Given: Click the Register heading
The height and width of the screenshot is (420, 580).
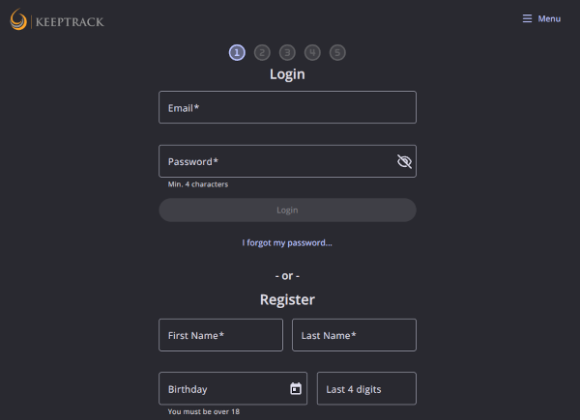Looking at the screenshot, I should [x=287, y=300].
